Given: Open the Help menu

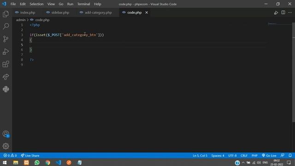Looking at the screenshot, I should [97, 4].
